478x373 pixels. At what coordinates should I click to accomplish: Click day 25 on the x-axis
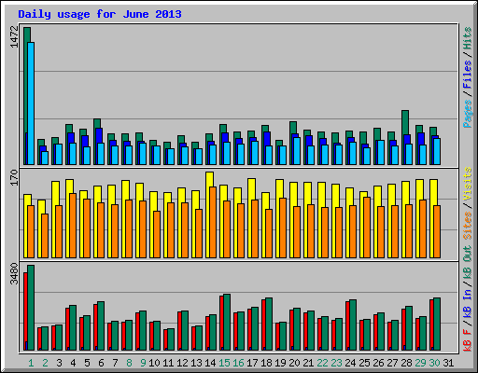pyautogui.click(x=364, y=363)
